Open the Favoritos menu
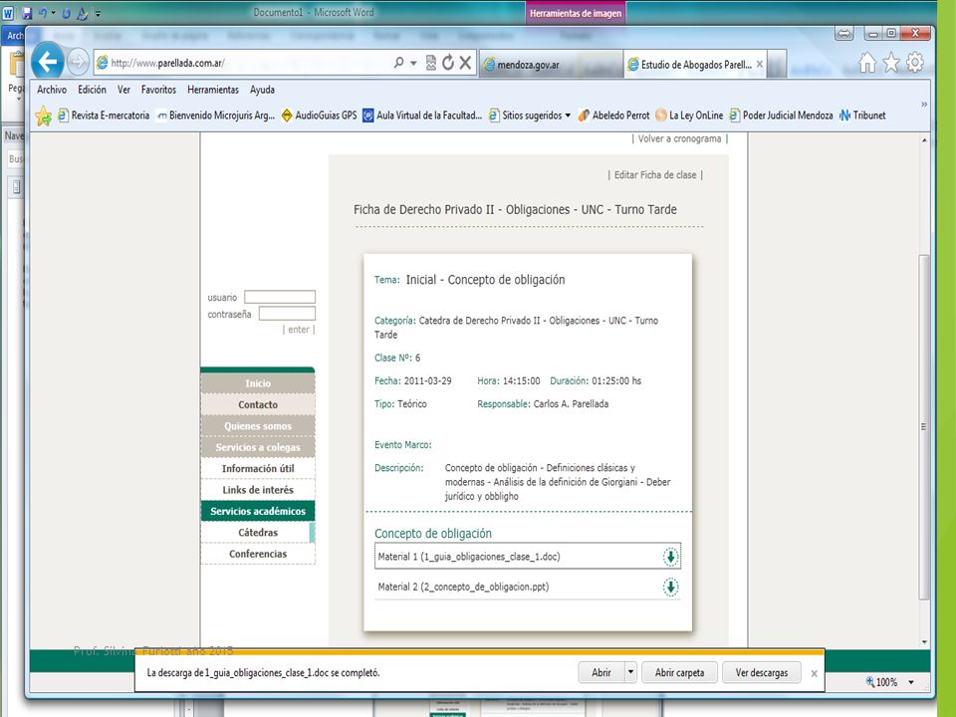956x717 pixels. click(158, 90)
